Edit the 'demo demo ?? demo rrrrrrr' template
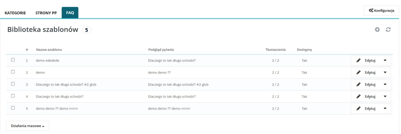This screenshot has height=134, width=401. coord(366,109)
